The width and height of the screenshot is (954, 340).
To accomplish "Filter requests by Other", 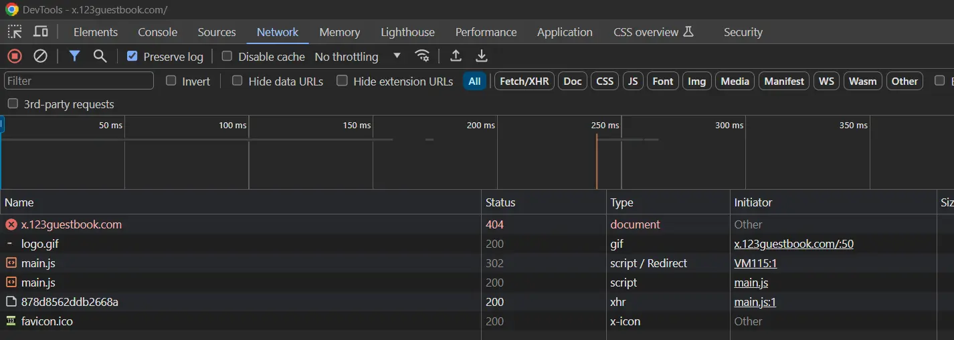I will 904,81.
